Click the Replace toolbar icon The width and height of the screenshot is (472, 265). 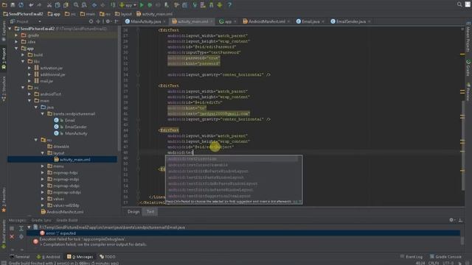pos(84,5)
